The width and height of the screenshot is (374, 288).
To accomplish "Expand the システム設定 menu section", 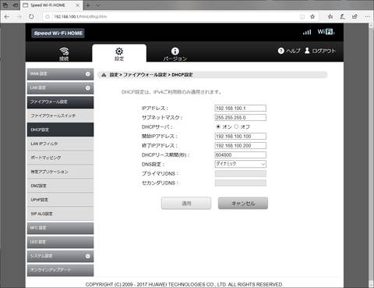I will point(60,256).
